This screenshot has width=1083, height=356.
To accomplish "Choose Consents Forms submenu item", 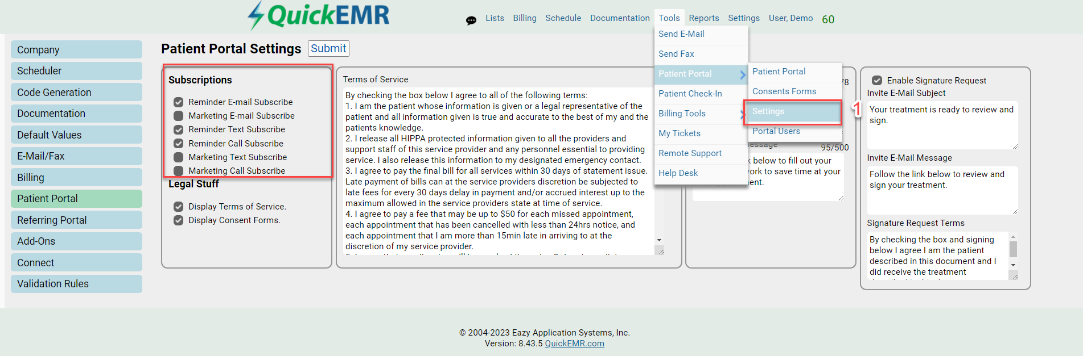I will (x=795, y=91).
